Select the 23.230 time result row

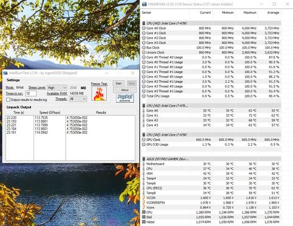coord(12,118)
